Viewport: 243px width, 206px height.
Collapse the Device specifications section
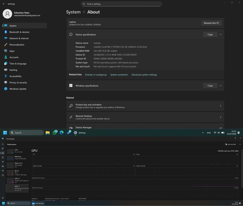[220, 34]
